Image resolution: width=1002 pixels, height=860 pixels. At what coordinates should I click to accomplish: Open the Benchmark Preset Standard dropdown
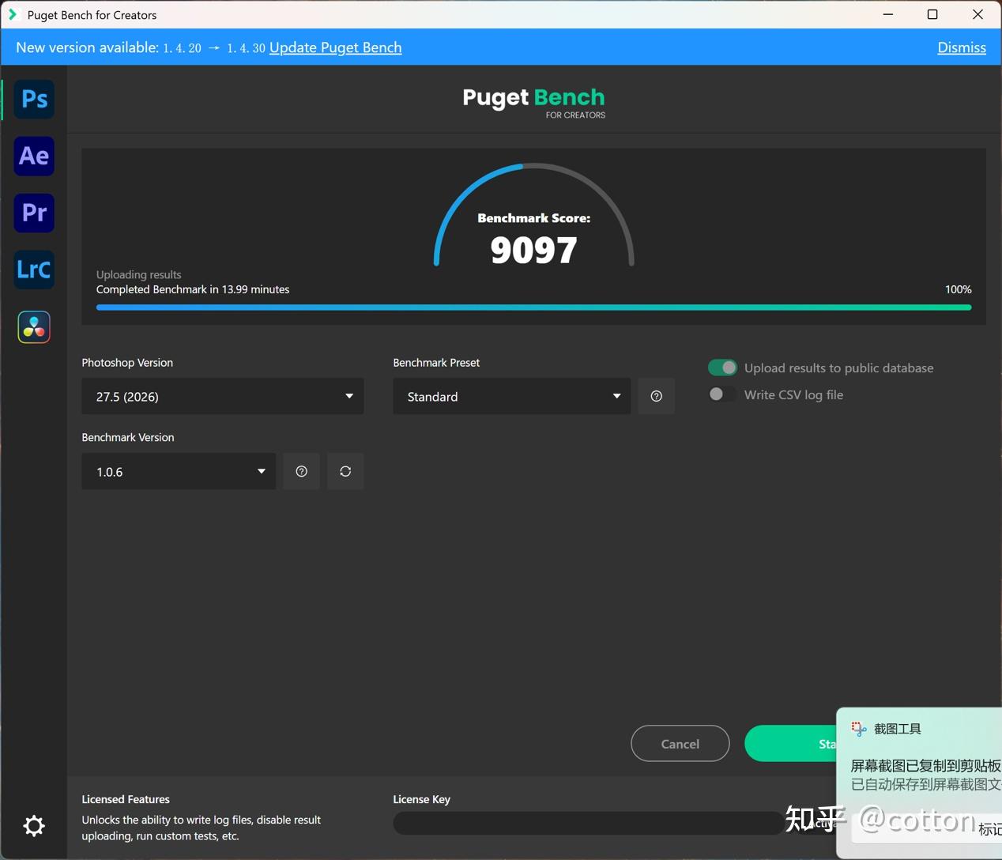(x=511, y=396)
